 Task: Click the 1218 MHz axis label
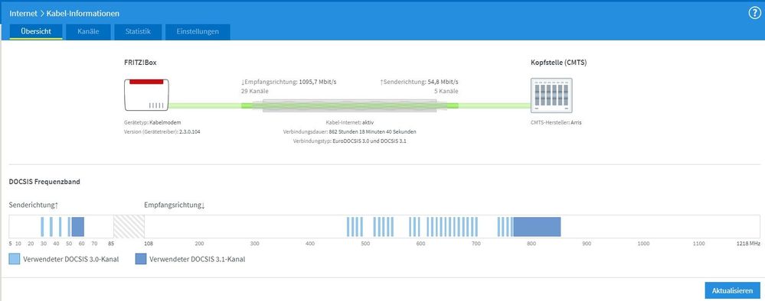(x=748, y=243)
